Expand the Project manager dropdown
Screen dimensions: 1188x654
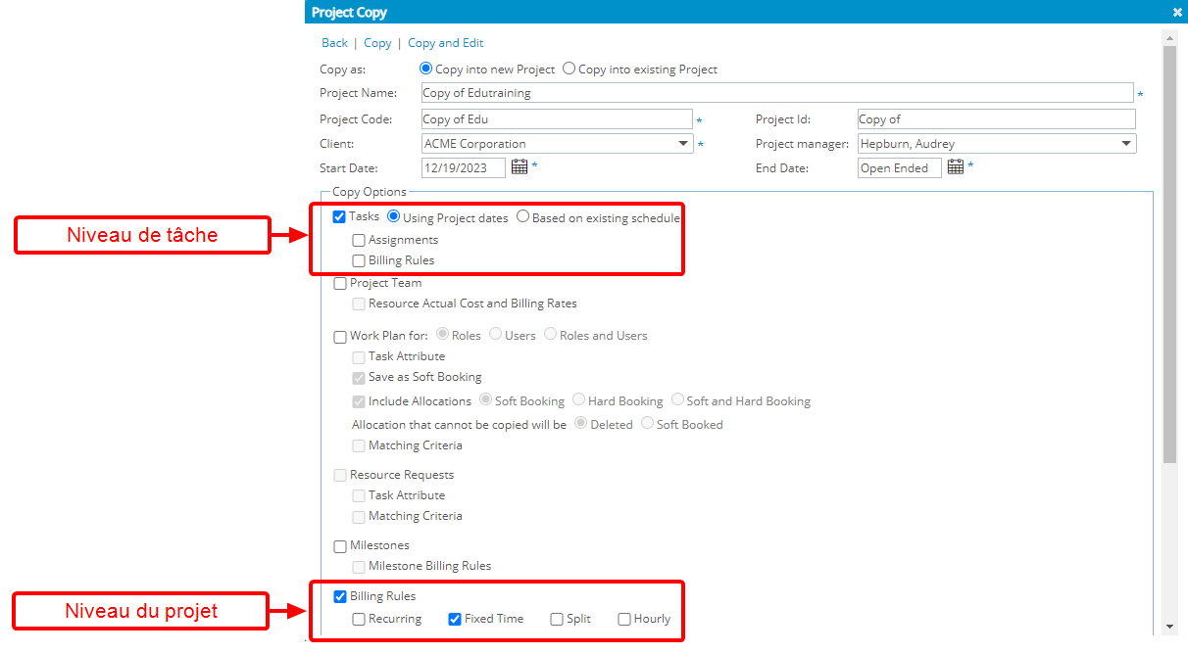tap(1125, 144)
